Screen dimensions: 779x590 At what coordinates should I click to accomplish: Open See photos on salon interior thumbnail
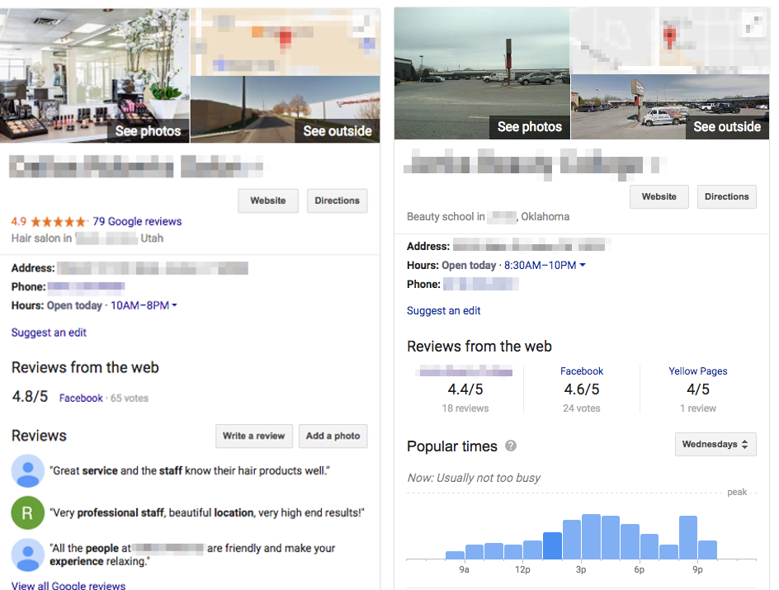pyautogui.click(x=148, y=131)
